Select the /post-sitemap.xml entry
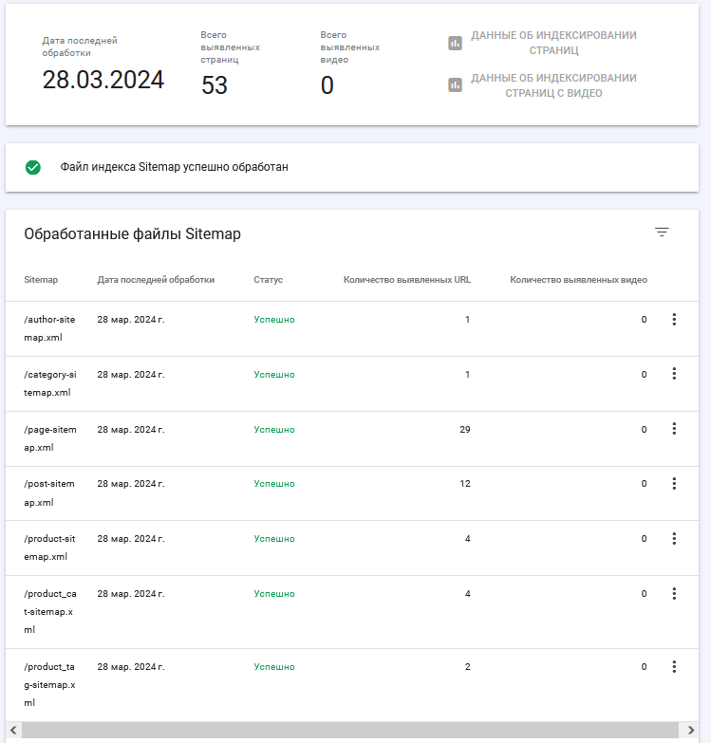This screenshot has height=743, width=711. coord(49,492)
